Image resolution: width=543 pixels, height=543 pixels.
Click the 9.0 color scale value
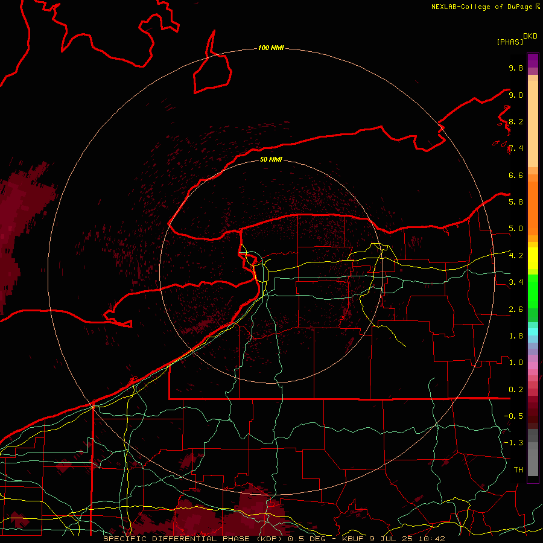point(516,95)
